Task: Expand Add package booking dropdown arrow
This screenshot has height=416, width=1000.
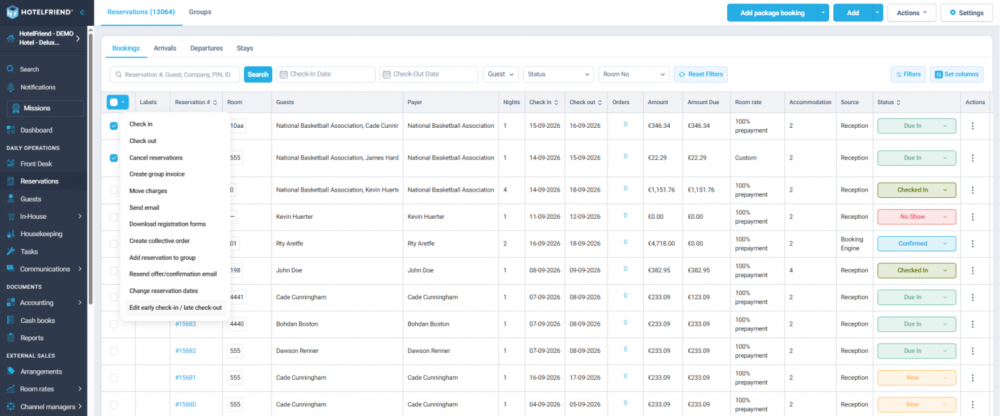Action: tap(824, 13)
